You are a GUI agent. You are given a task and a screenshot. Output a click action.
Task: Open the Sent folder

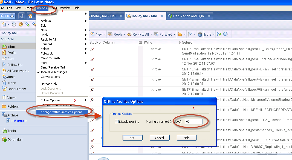11,59
